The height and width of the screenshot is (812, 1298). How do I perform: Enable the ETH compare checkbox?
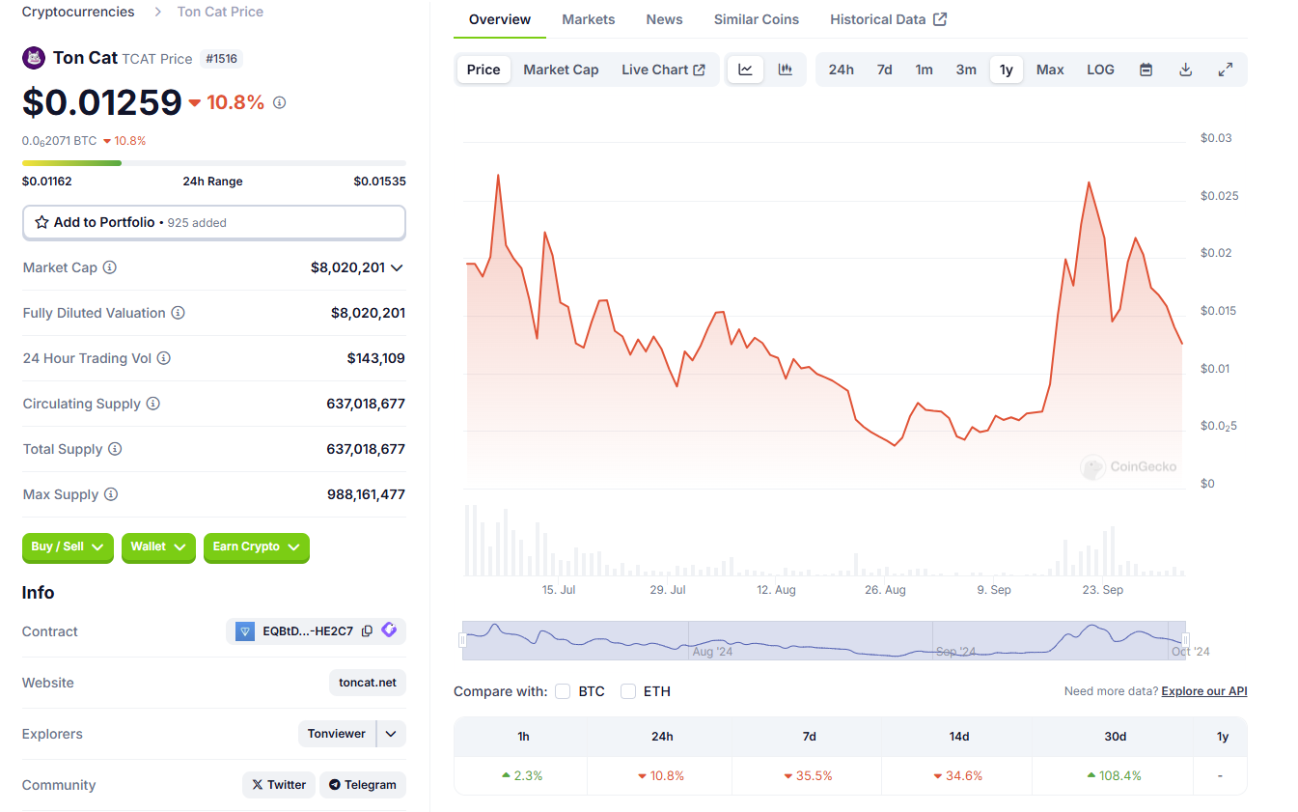(x=628, y=691)
